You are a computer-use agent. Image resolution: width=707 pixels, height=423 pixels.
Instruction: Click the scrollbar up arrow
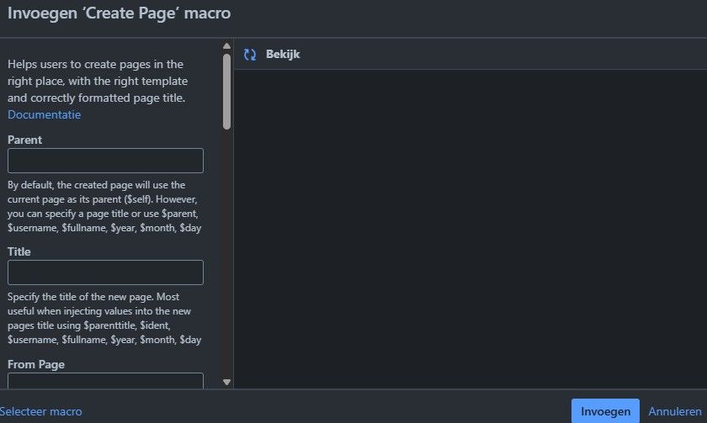226,46
